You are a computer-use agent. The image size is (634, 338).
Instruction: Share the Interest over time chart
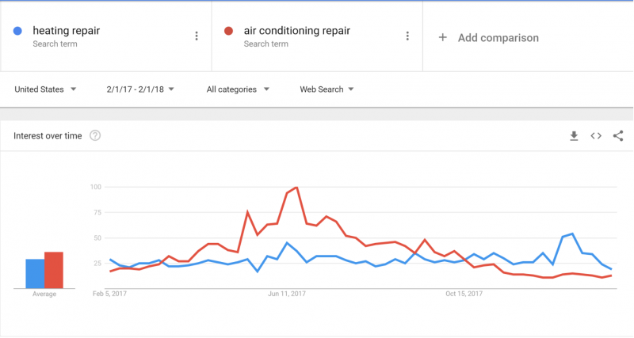pos(618,136)
